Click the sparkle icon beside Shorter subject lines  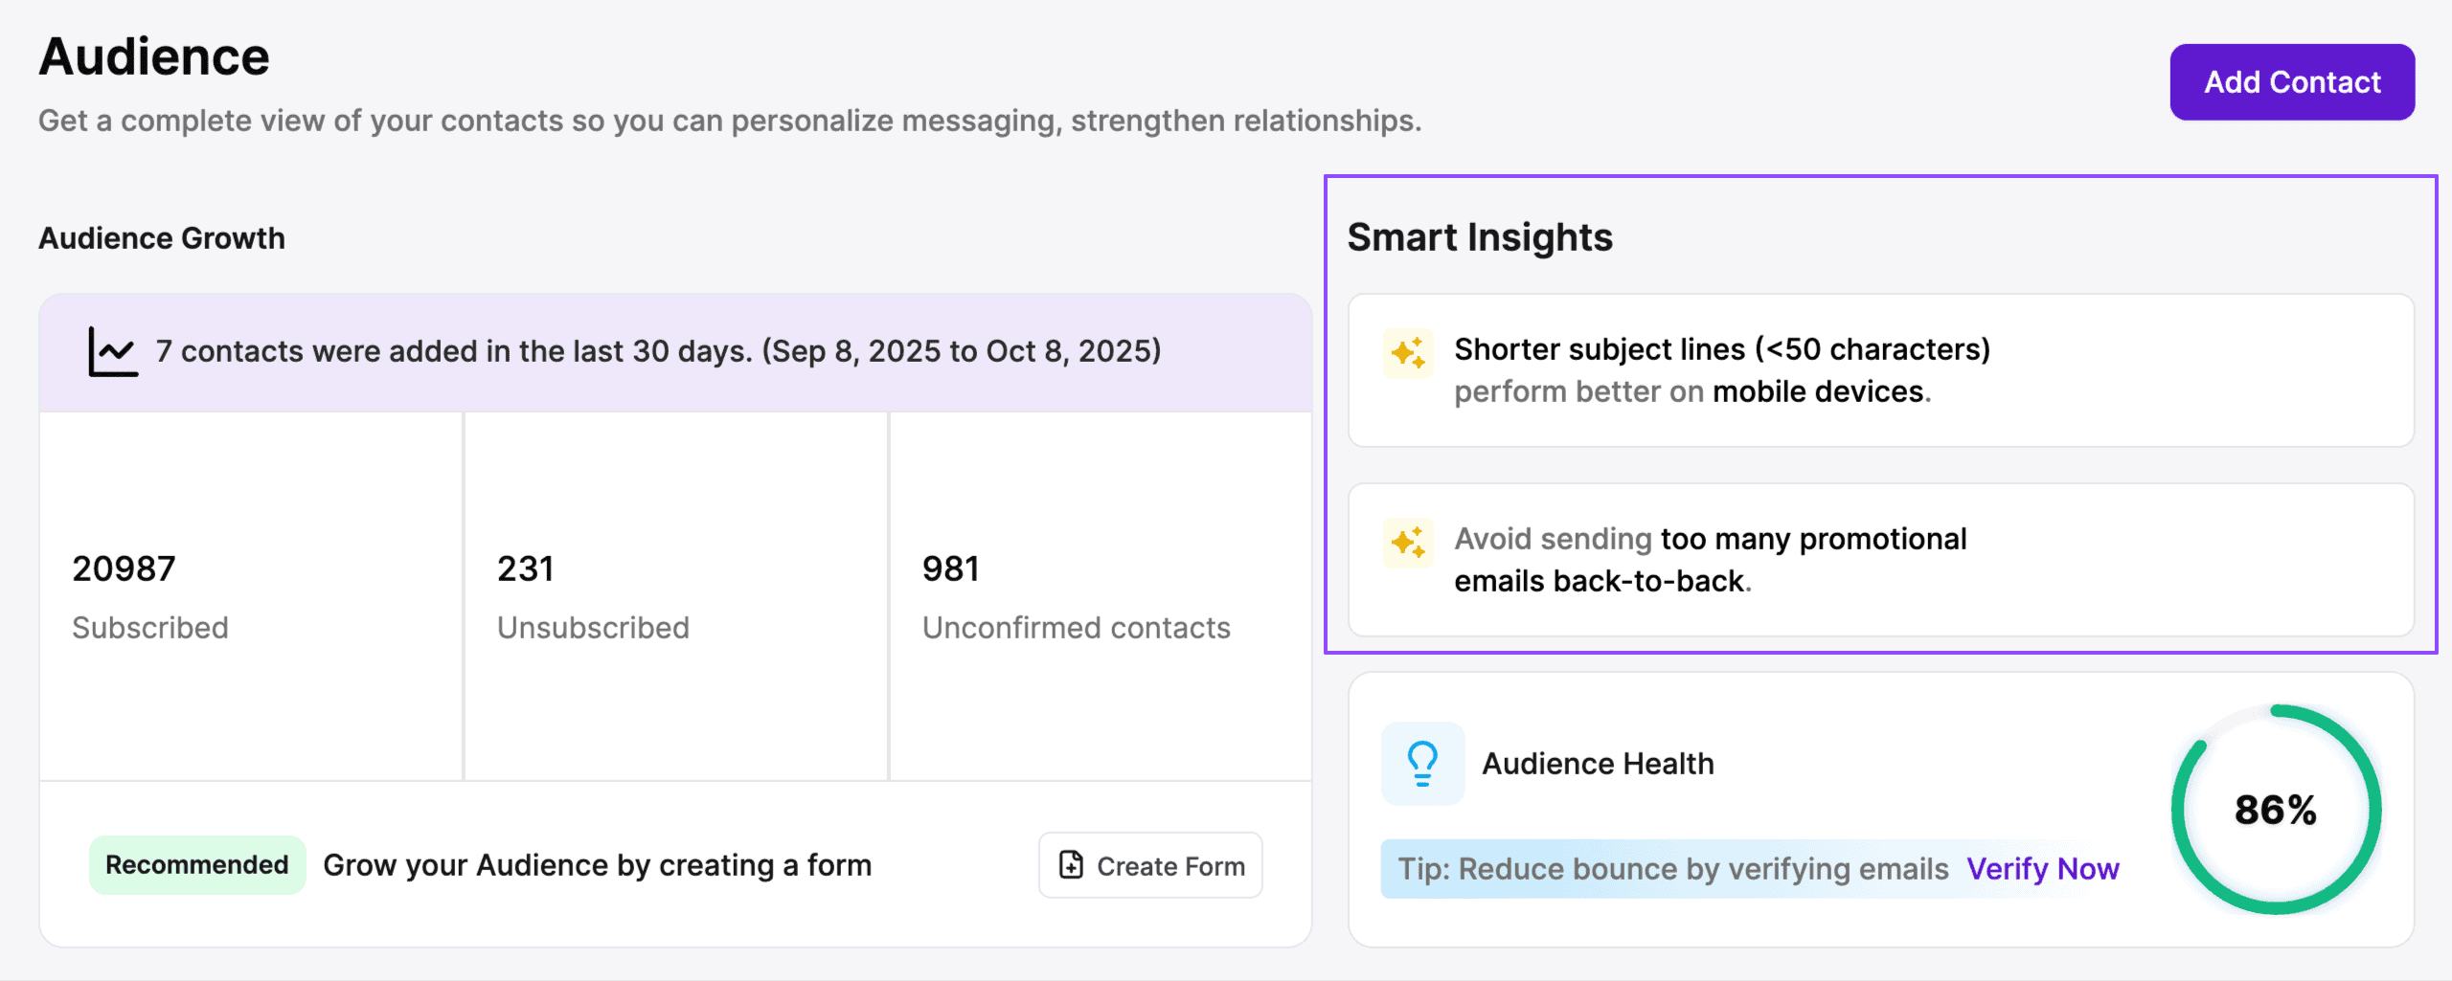point(1408,353)
